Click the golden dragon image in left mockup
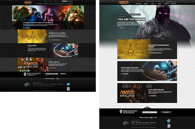Viewport: 195px width, 129px height. click(x=33, y=36)
